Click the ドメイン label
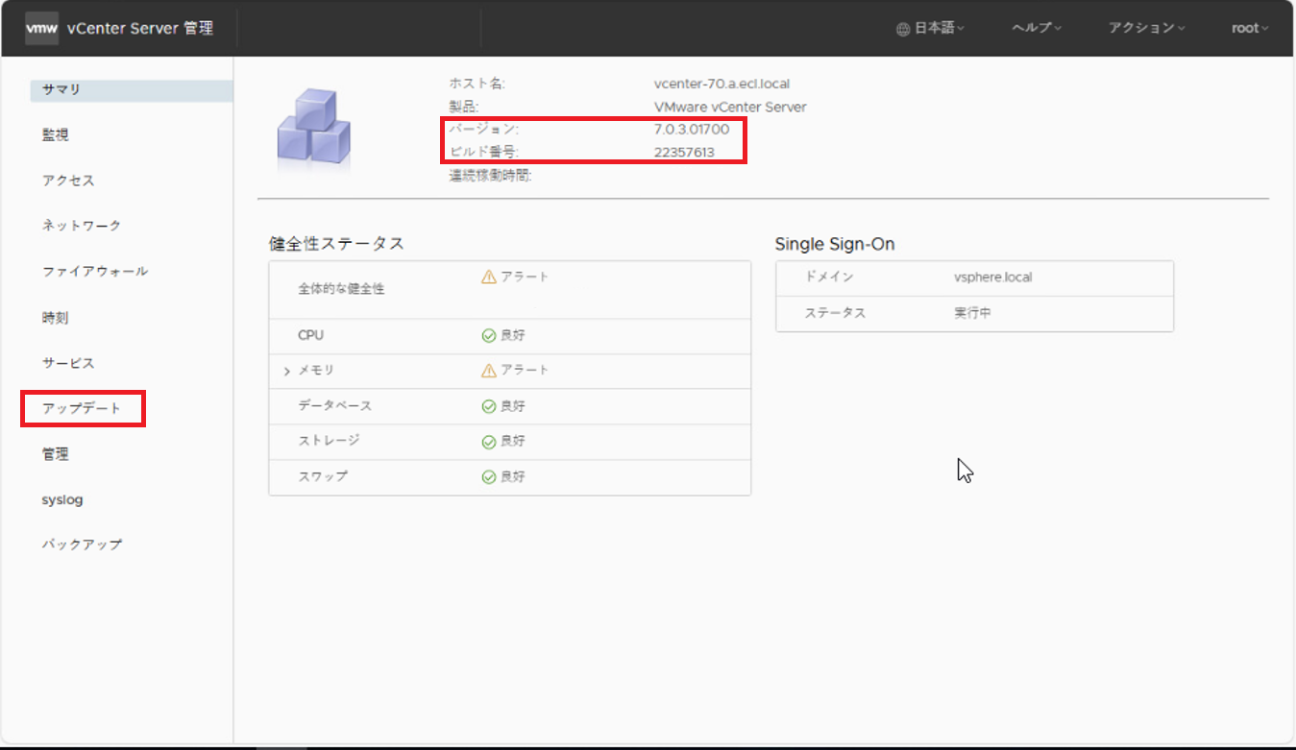This screenshot has width=1296, height=750. point(829,277)
